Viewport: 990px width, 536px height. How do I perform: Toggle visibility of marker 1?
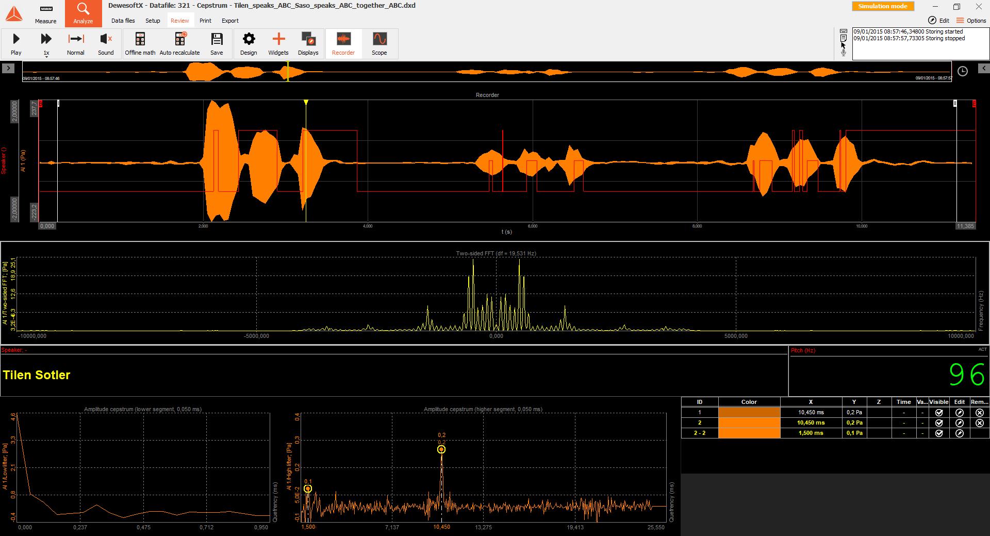(x=938, y=413)
